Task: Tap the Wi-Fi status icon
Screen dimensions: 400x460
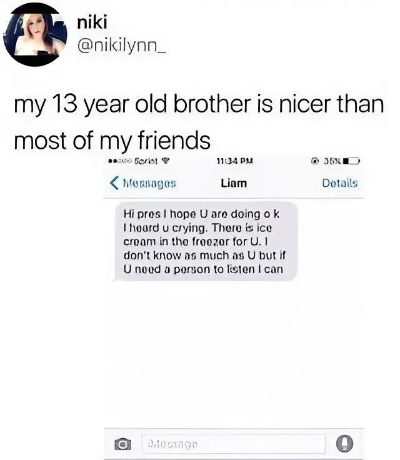Action: tap(166, 161)
